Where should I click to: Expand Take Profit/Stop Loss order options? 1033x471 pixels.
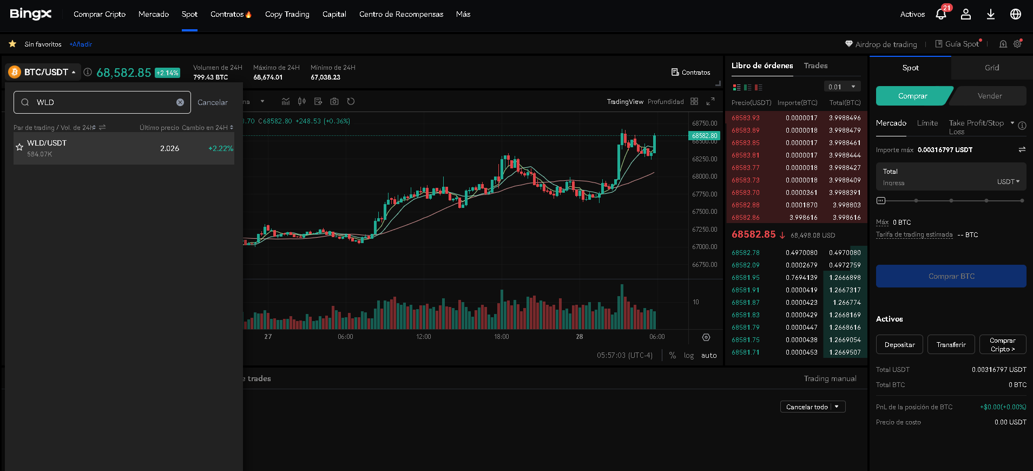1012,123
